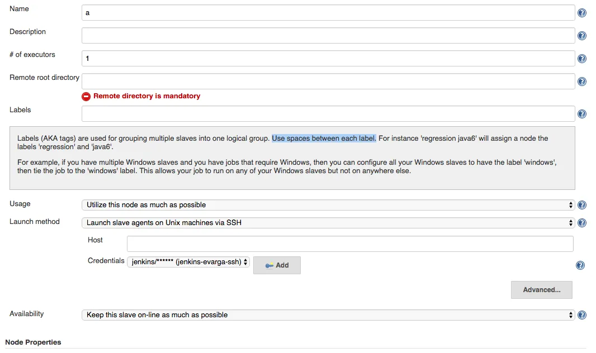
Task: Click help icon for Remote root directory
Action: click(581, 82)
